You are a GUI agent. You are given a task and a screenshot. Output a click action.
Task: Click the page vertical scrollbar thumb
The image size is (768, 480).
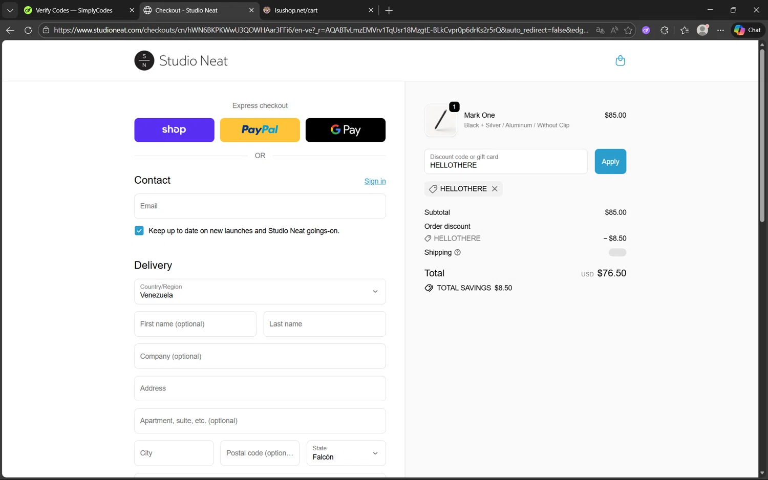click(762, 136)
